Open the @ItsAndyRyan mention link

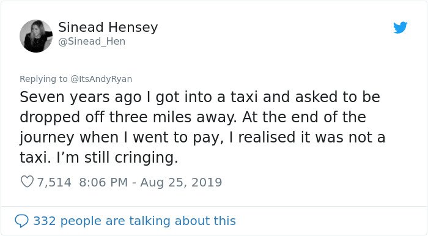(x=101, y=79)
